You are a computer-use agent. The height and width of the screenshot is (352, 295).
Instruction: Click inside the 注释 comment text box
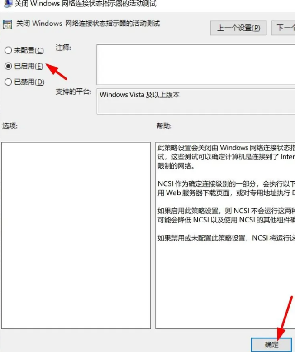point(196,65)
